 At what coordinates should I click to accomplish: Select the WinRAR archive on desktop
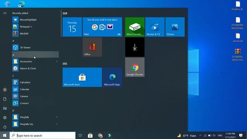pos(238,55)
